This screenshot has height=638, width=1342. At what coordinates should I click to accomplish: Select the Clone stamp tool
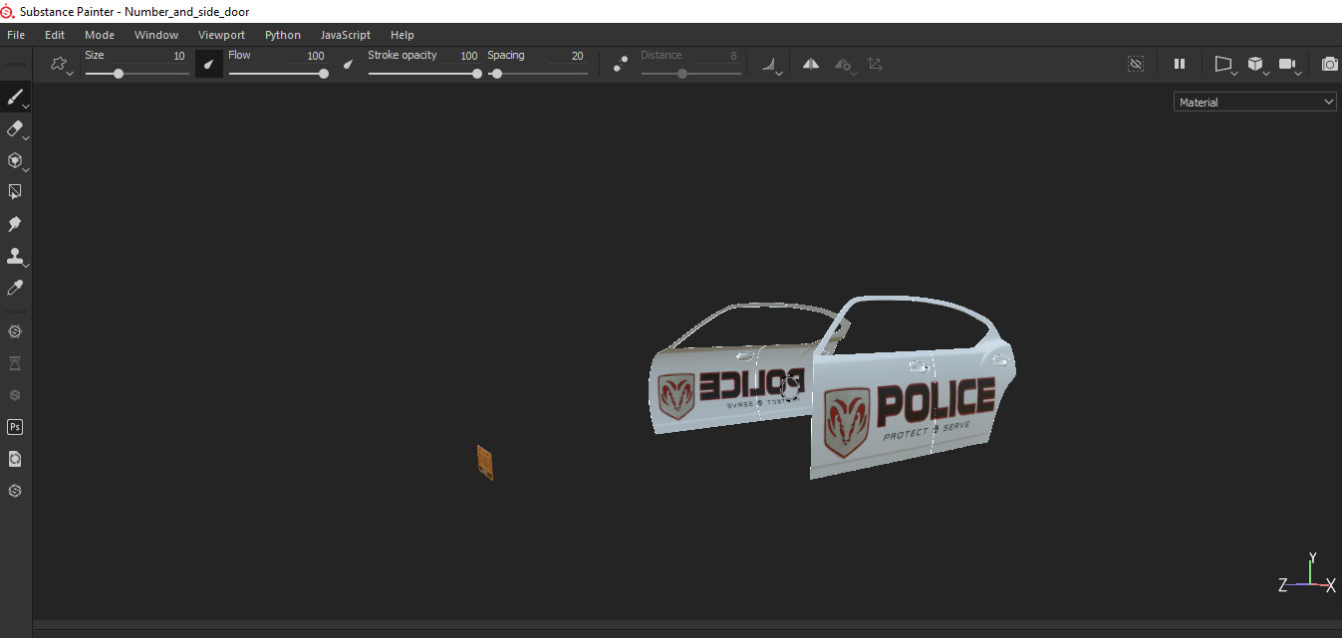15,256
